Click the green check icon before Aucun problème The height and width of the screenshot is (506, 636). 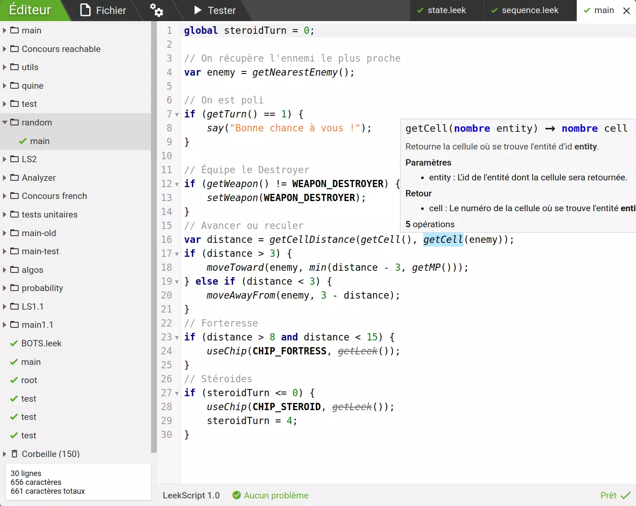(237, 495)
